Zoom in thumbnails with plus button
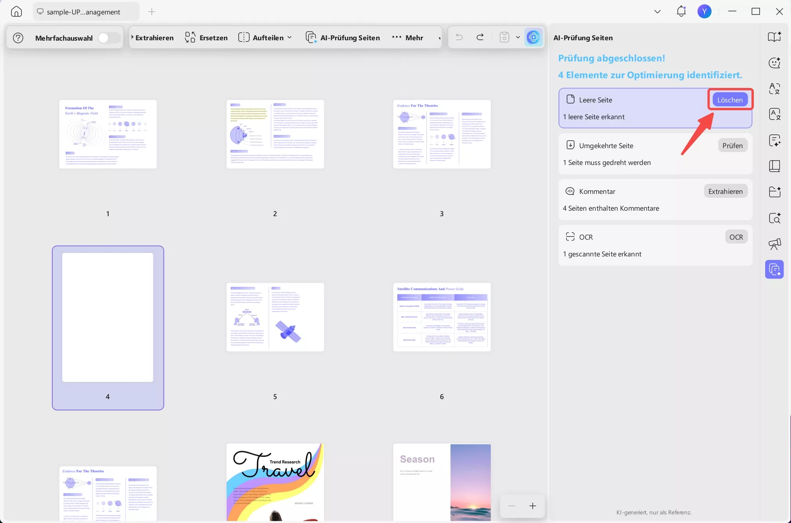Viewport: 791px width, 523px height. point(533,506)
